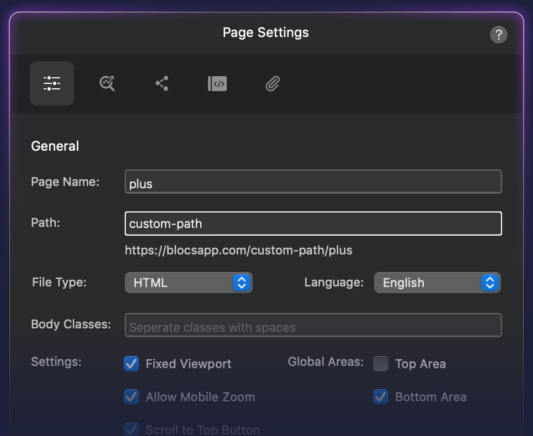Toggle the Fixed Viewport checkbox
The height and width of the screenshot is (436, 533).
coord(131,364)
